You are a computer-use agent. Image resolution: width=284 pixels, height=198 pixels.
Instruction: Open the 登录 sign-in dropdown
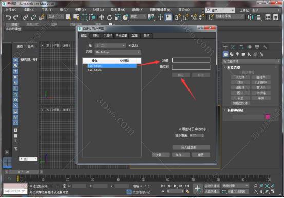click(x=220, y=10)
